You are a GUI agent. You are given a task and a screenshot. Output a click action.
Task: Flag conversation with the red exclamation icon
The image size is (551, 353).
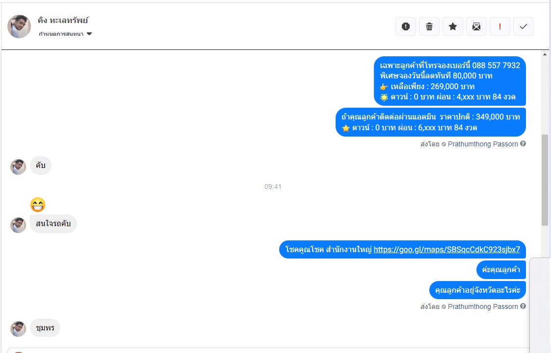click(x=499, y=26)
